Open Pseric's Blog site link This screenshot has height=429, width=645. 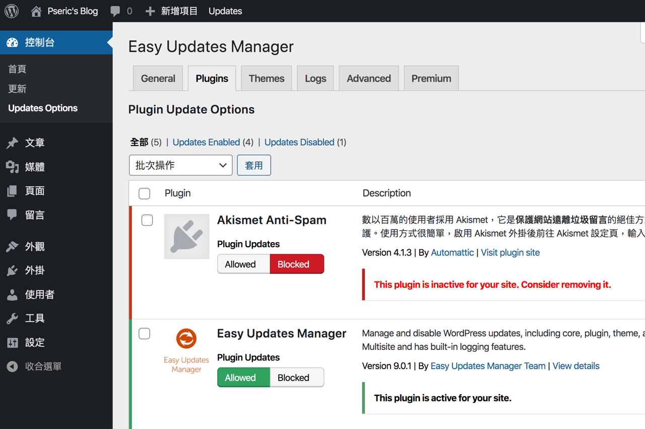[73, 11]
